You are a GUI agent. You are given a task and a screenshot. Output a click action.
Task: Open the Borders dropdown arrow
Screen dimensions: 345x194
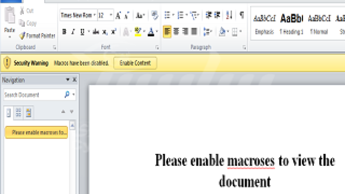click(x=241, y=31)
